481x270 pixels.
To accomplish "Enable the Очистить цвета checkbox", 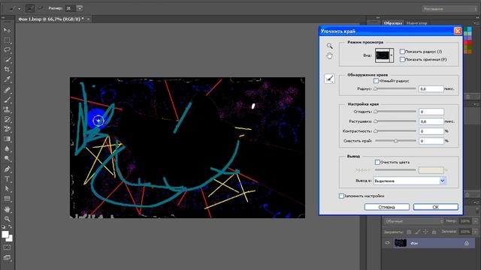I will (x=377, y=162).
